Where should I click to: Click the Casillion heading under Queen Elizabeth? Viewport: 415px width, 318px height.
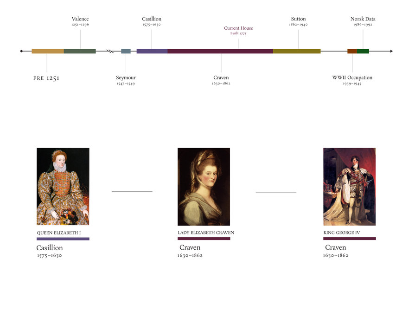50,248
